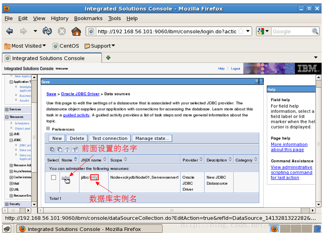Open the History menu
The width and height of the screenshot is (322, 233).
(x=60, y=18)
